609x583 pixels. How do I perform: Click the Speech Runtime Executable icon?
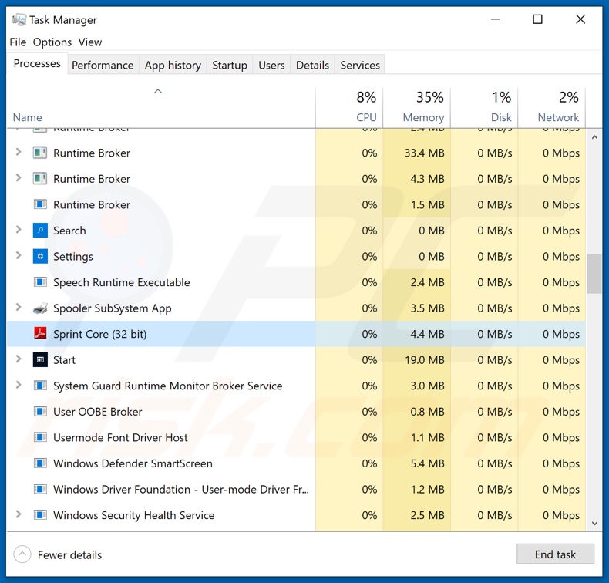point(40,282)
